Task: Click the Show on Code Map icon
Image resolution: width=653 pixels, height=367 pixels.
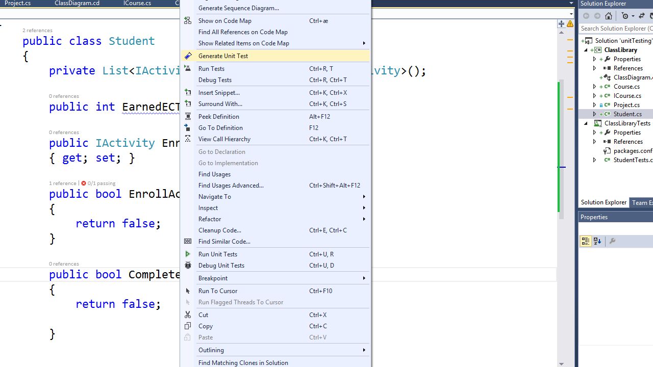Action: (188, 21)
